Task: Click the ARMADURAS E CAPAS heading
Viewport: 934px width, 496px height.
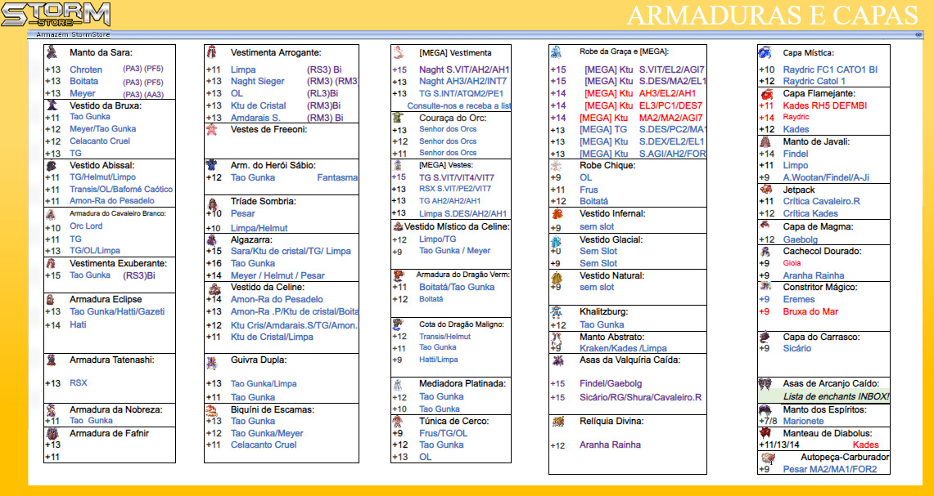Action: pos(773,15)
